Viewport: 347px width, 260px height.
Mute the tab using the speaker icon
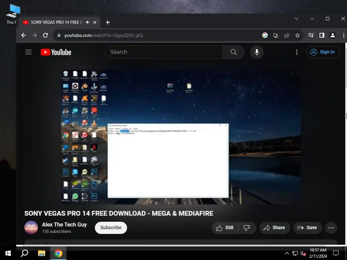[88, 22]
